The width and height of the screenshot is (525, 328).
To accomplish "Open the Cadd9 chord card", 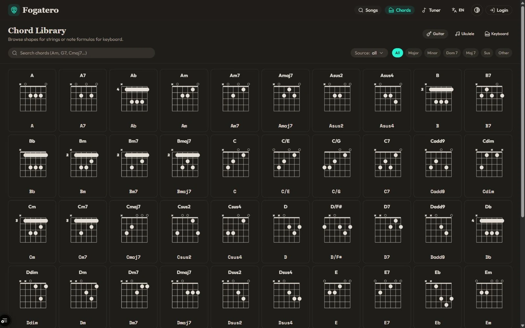I will pos(437,166).
